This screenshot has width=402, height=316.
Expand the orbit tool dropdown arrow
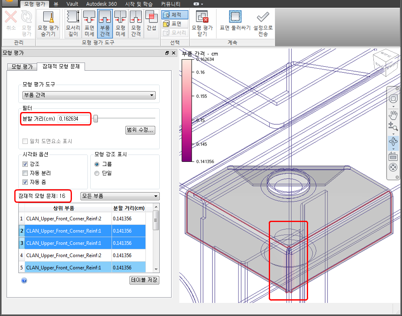[393, 149]
